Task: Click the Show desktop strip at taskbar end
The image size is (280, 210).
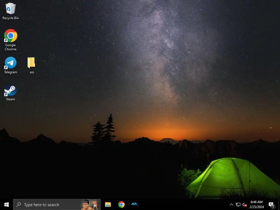Action: pyautogui.click(x=279, y=205)
